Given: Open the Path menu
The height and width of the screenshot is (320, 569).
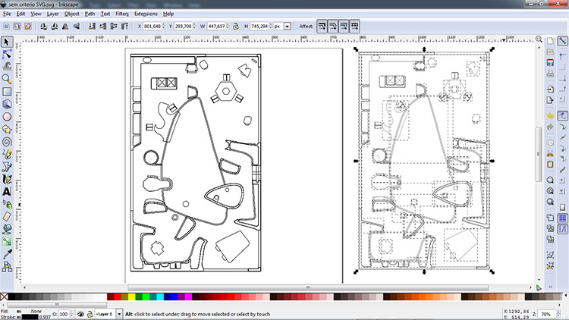Looking at the screenshot, I should point(90,14).
